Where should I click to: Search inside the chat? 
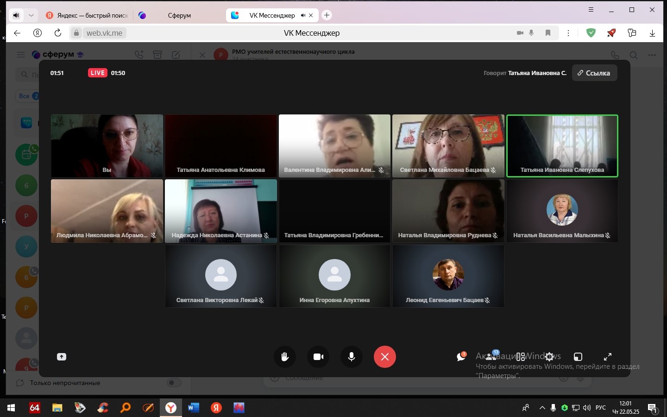tap(634, 55)
